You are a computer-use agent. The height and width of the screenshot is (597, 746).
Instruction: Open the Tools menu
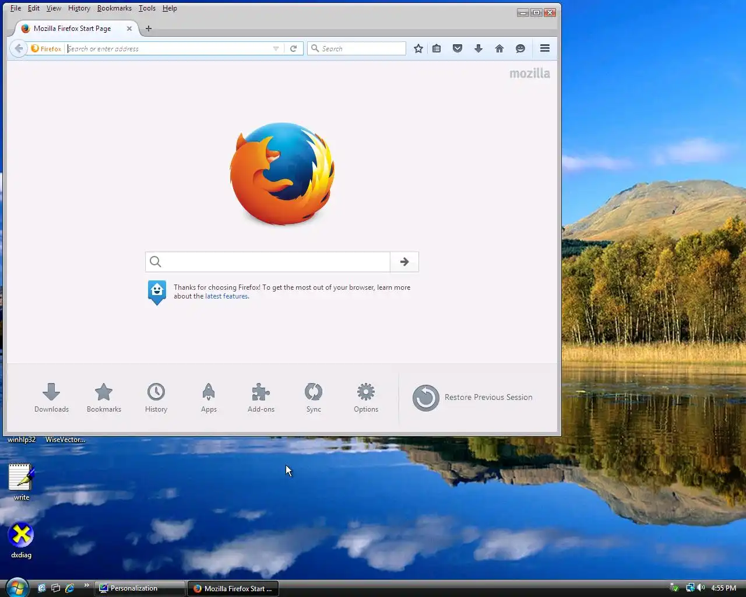tap(147, 8)
